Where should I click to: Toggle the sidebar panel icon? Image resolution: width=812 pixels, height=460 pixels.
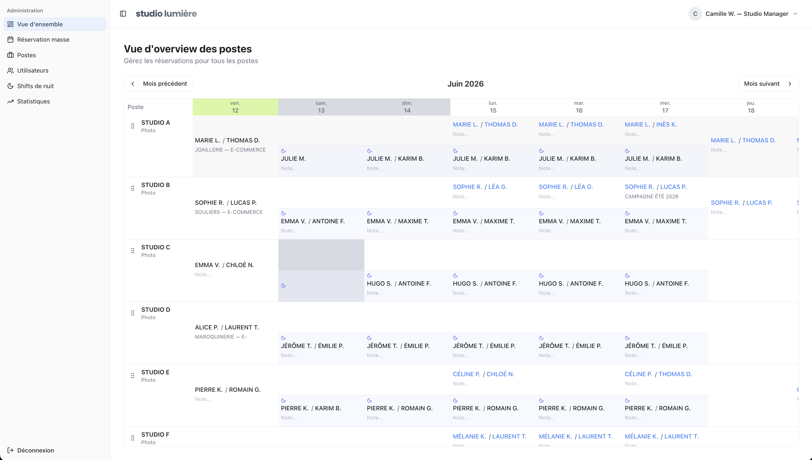click(x=123, y=14)
